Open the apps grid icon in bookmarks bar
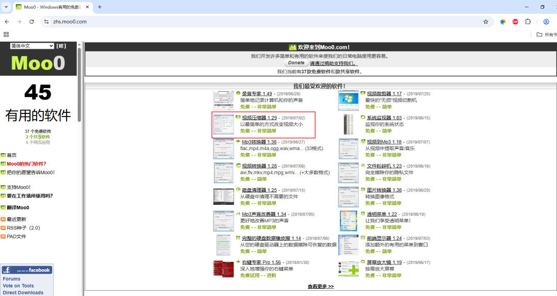The height and width of the screenshot is (296, 557). (6, 35)
